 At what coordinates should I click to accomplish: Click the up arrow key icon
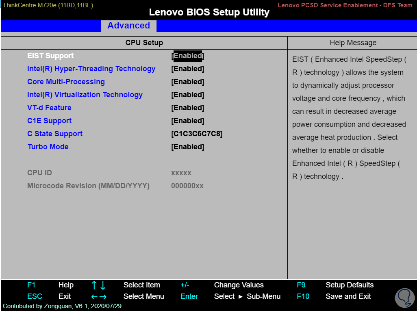click(94, 285)
